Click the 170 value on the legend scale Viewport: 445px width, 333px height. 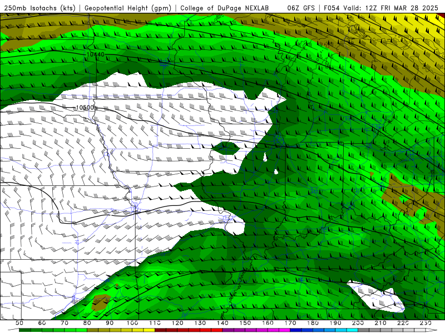[x=290, y=323]
